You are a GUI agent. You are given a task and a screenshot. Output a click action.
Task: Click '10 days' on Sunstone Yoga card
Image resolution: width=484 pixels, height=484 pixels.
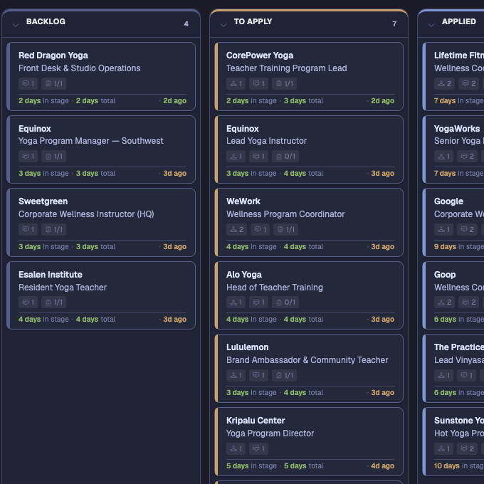[x=447, y=465]
